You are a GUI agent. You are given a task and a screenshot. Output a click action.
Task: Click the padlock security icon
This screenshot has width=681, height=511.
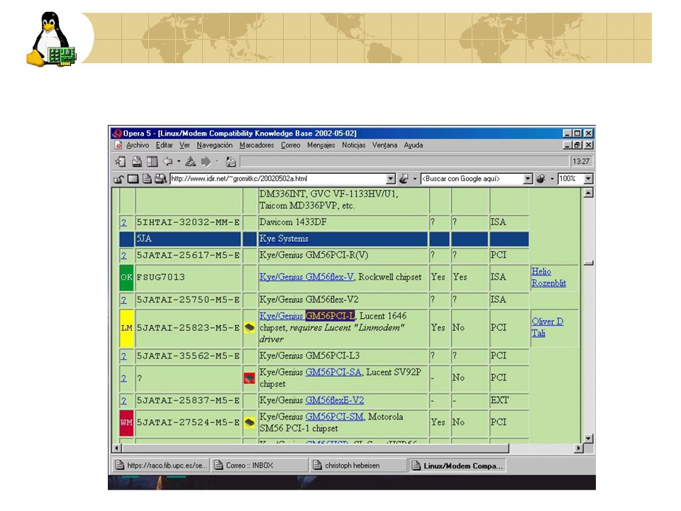[x=118, y=179]
